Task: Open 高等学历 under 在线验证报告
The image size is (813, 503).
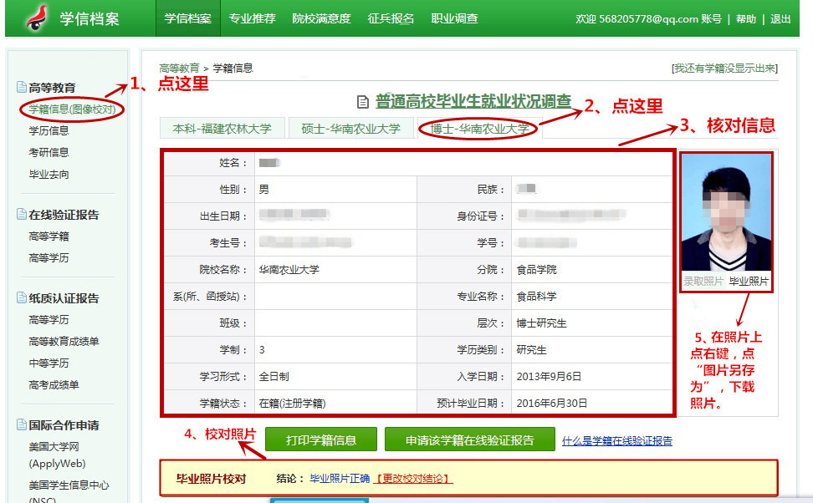Action: point(49,258)
